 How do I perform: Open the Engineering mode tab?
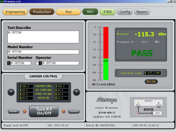[x=15, y=12]
